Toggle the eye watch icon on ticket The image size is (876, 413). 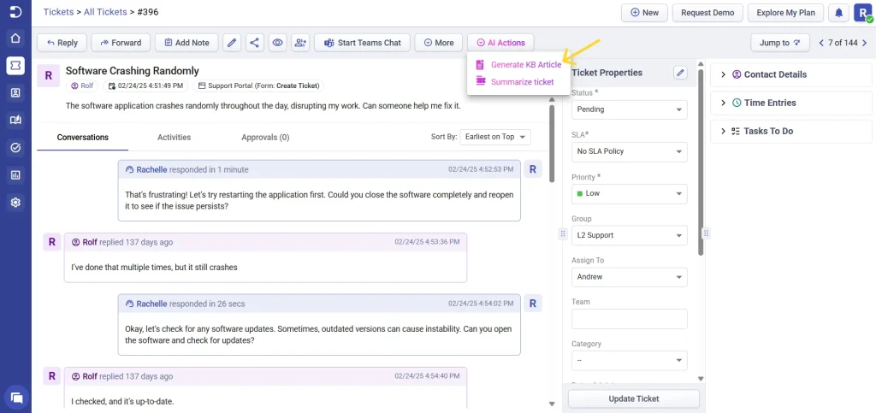pos(278,43)
